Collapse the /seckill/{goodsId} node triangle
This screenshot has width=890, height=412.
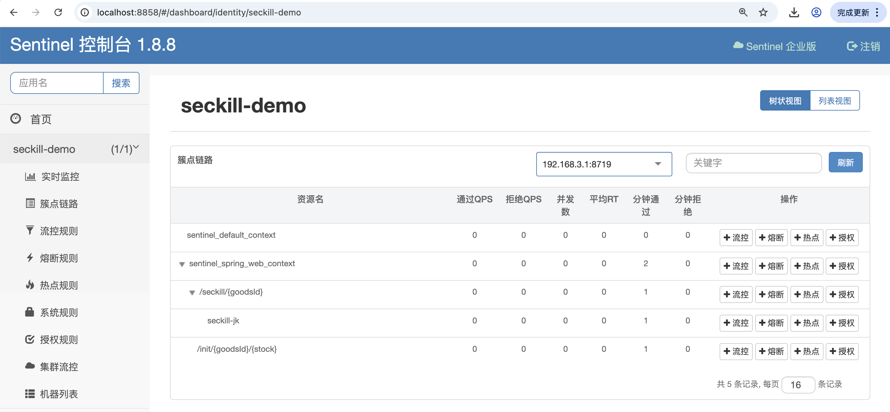192,293
